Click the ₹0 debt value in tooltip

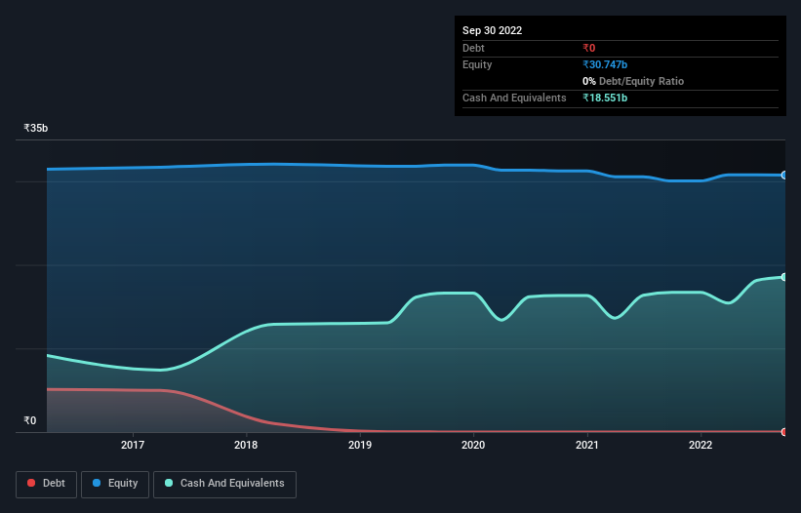[589, 48]
